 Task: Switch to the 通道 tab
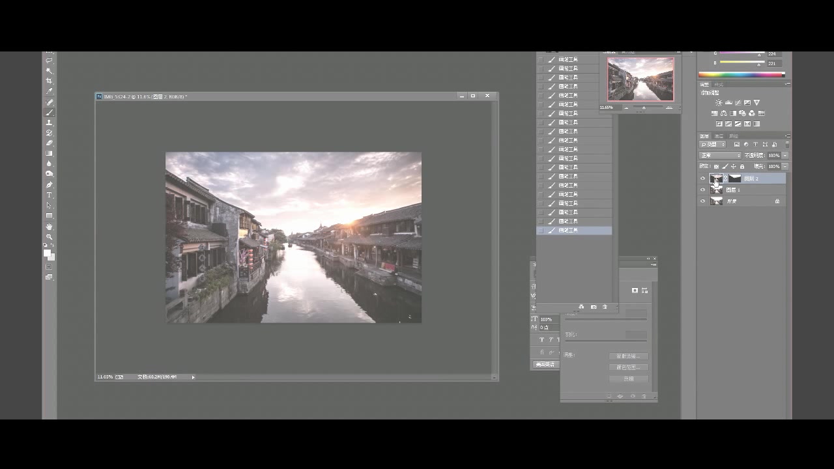pyautogui.click(x=719, y=136)
